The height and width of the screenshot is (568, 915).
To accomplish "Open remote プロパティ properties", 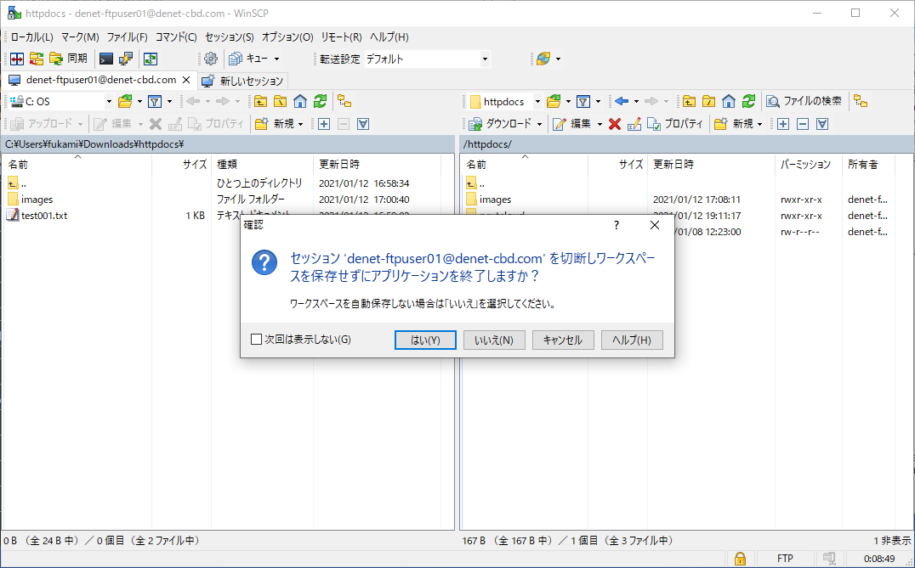I will (x=675, y=123).
